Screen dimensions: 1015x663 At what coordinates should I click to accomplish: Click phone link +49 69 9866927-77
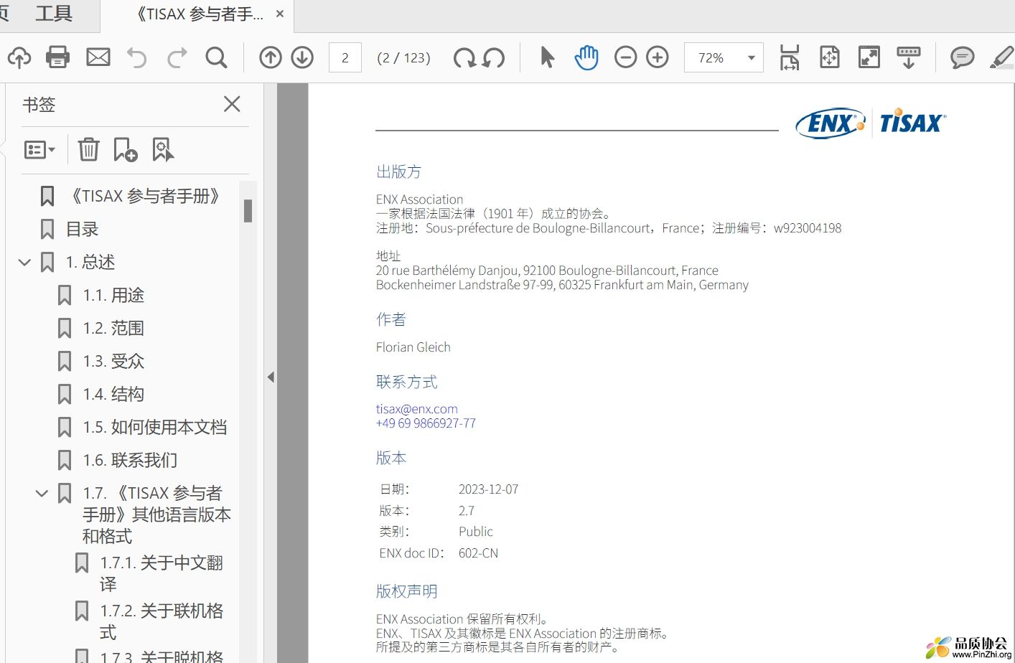point(426,423)
